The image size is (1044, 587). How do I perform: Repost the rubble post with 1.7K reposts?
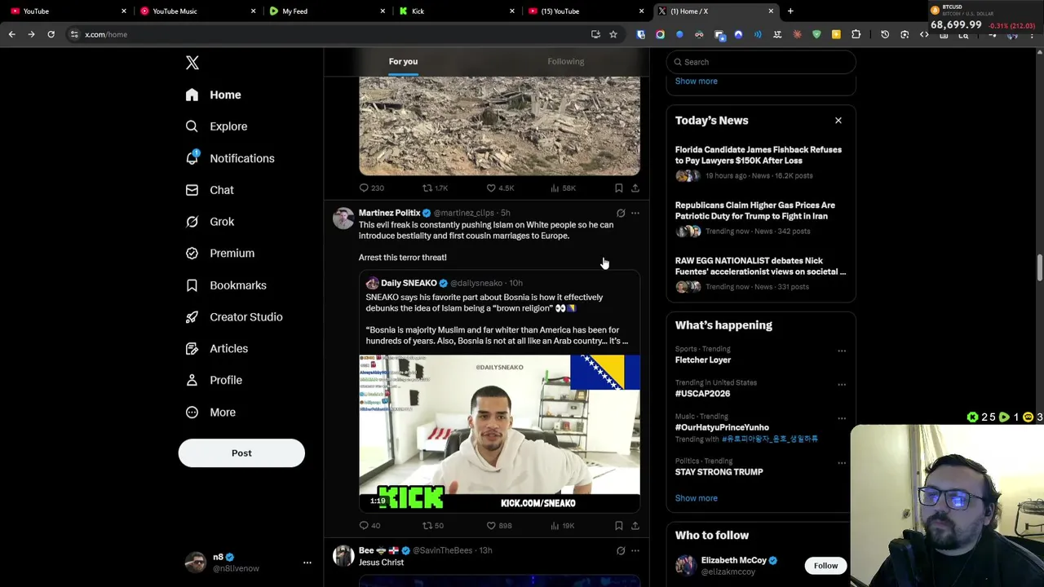pyautogui.click(x=435, y=188)
